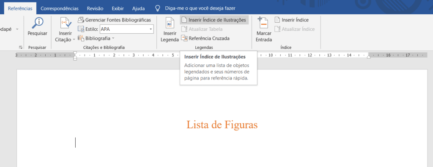Click the Atualizar Tabela icon
Viewport: 433px width, 167px height.
184,29
